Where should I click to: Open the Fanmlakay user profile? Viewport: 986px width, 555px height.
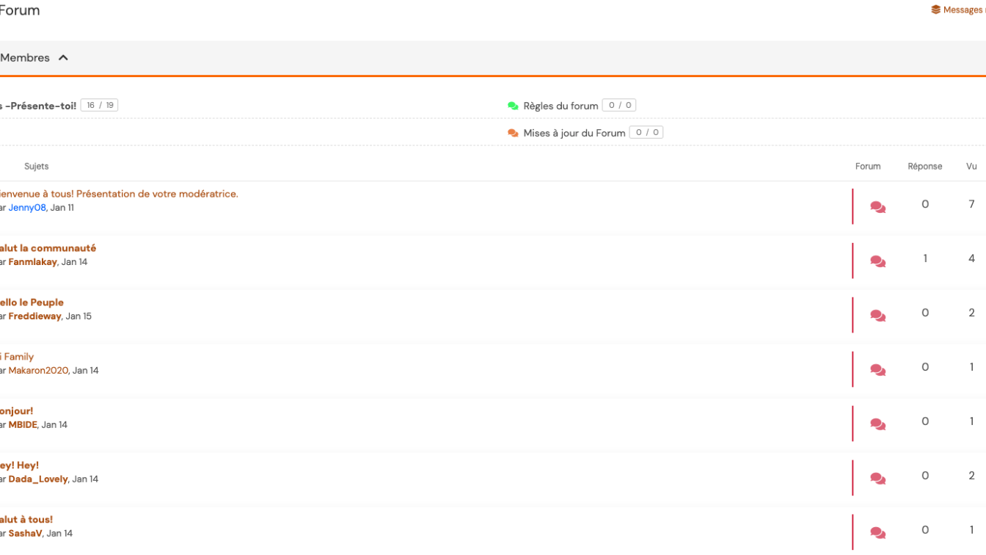(32, 262)
